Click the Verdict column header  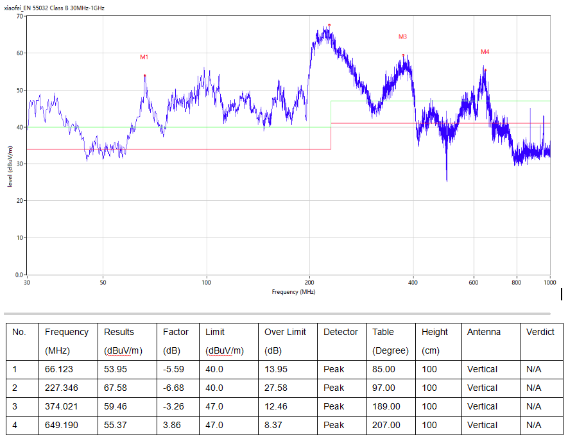click(x=540, y=332)
